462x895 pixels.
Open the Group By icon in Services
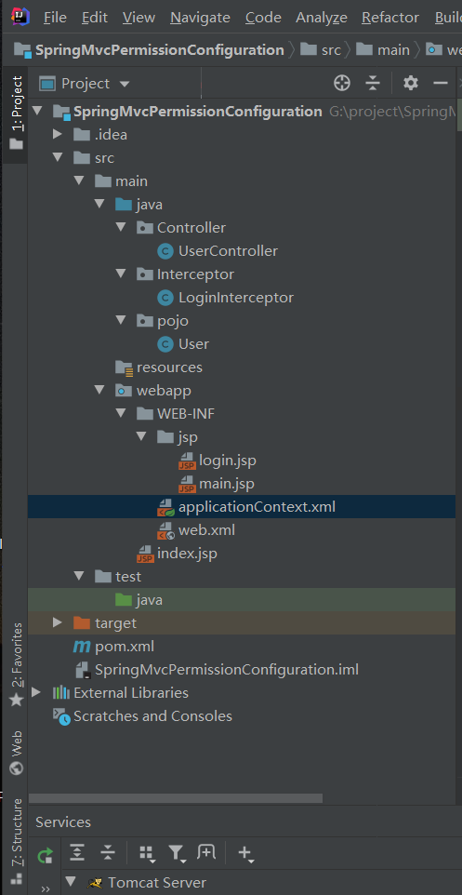tap(147, 854)
